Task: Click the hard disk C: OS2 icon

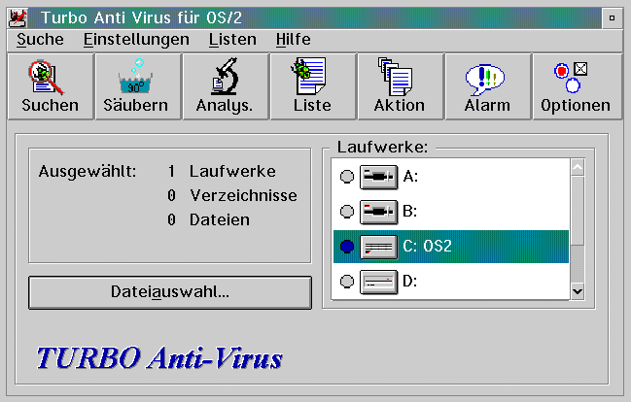Action: click(x=378, y=247)
